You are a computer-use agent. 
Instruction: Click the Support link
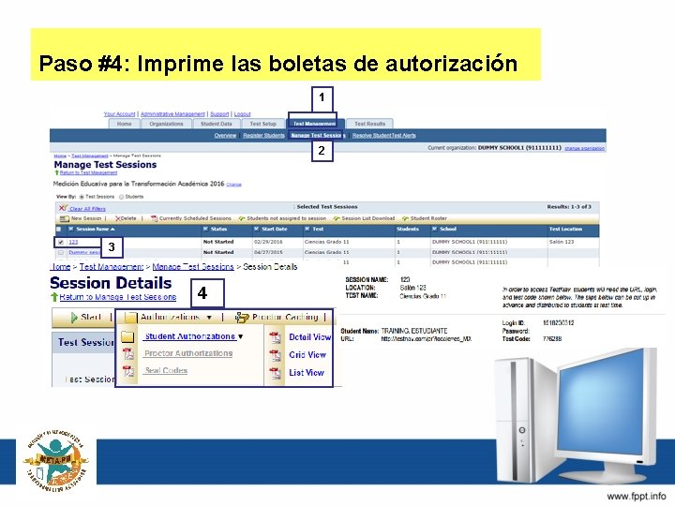pos(219,114)
